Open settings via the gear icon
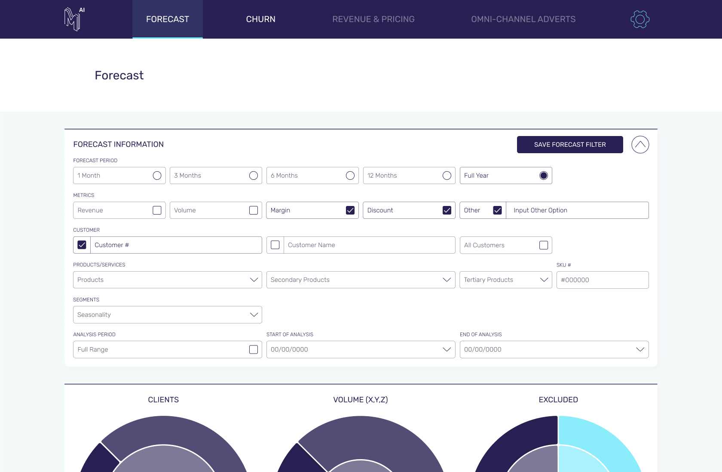The width and height of the screenshot is (722, 472). click(640, 19)
